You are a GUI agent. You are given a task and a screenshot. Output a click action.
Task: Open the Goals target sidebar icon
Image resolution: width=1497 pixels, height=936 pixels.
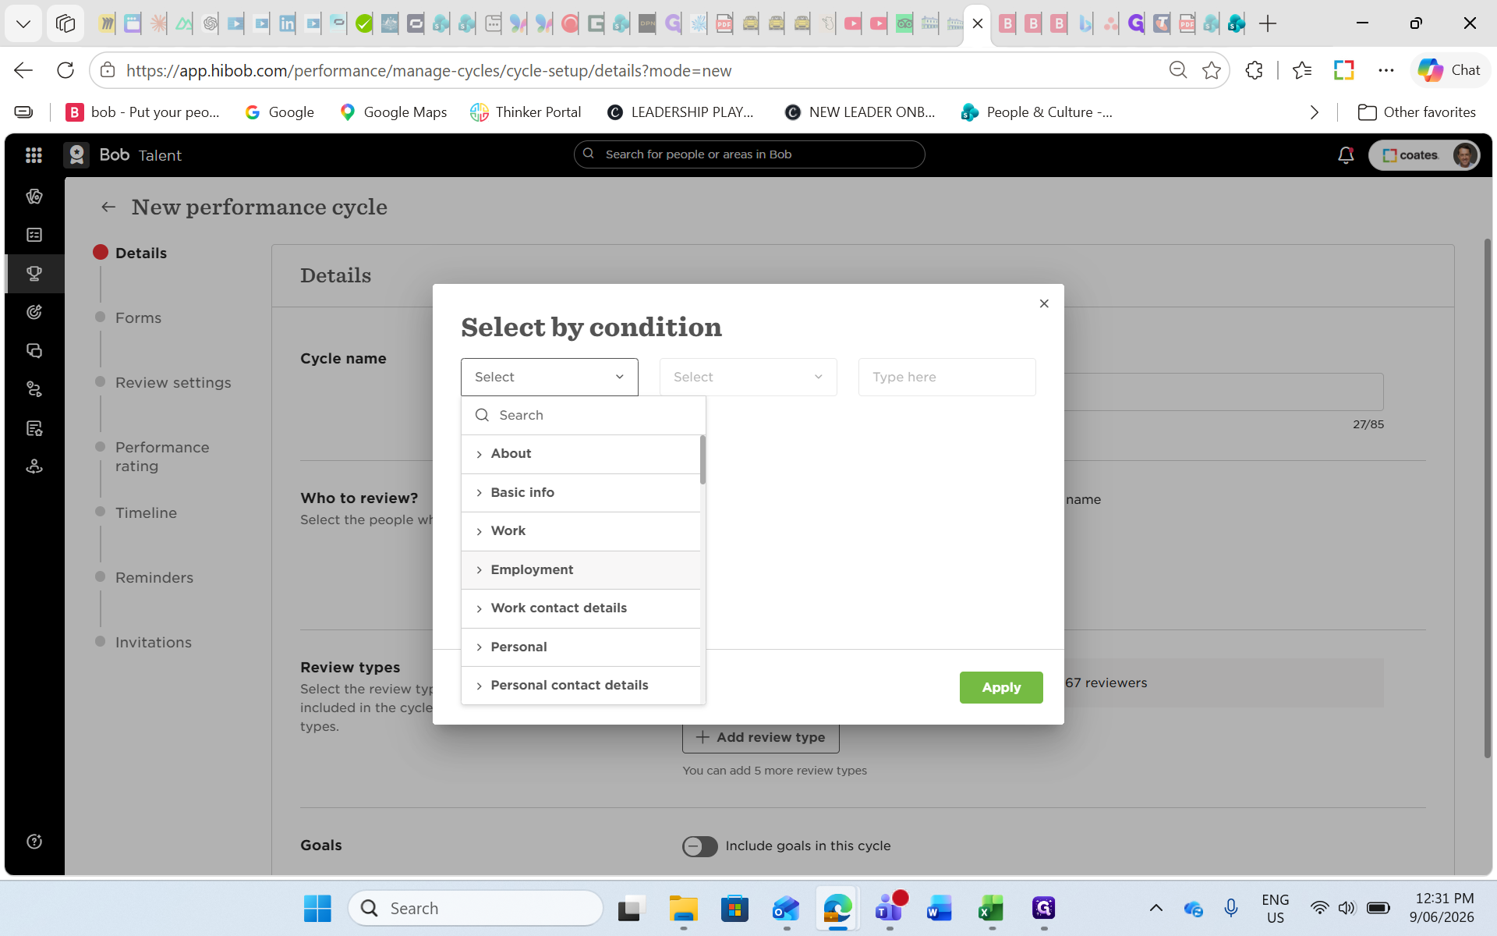coord(34,312)
